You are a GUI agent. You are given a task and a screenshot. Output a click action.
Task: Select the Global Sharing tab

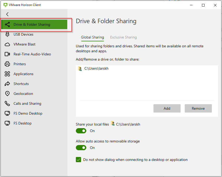(92, 37)
